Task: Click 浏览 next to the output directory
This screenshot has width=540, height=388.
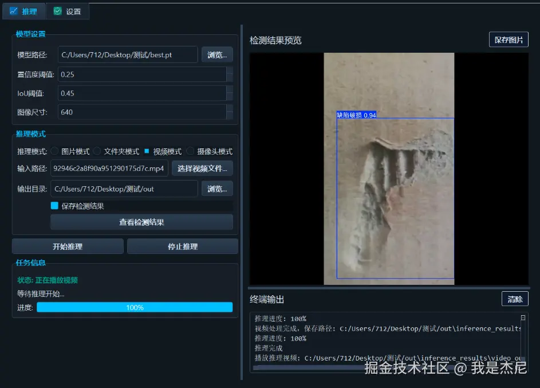Action: click(x=217, y=188)
